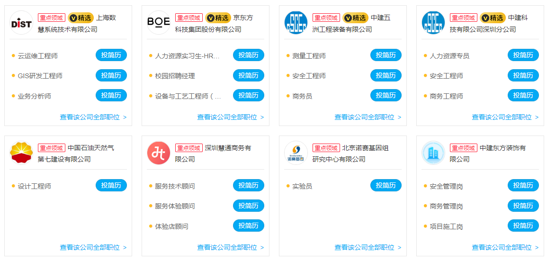The image size is (547, 262).
Task: Click 精选 badge next to 上海数慧
Action: coord(81,18)
